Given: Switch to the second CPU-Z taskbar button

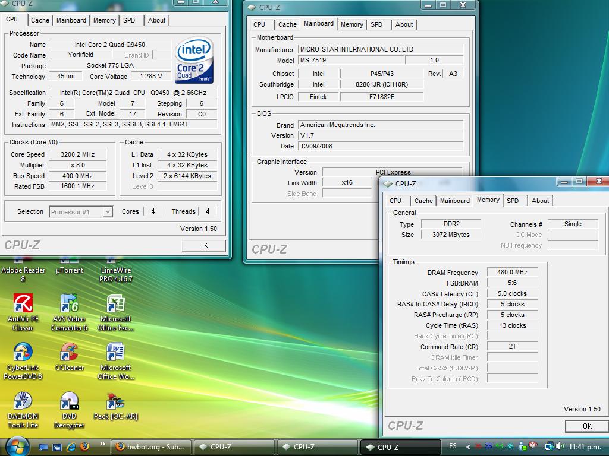Looking at the screenshot, I should point(318,447).
